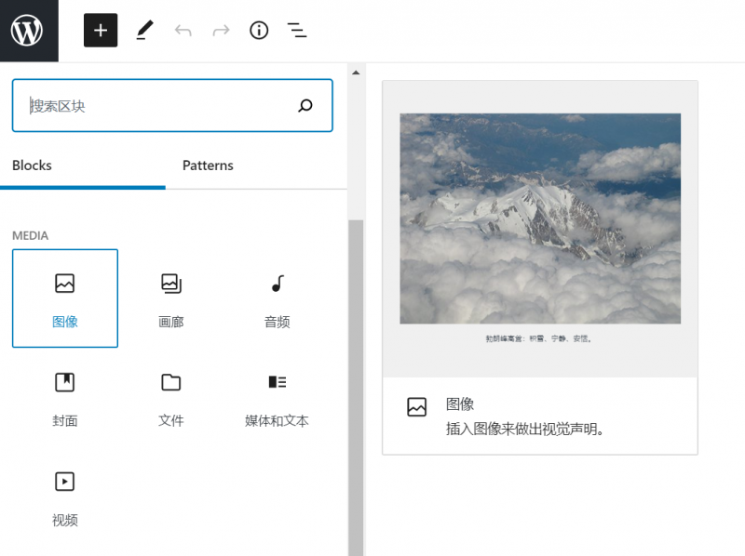Click the scrollbar up arrow

[x=356, y=72]
